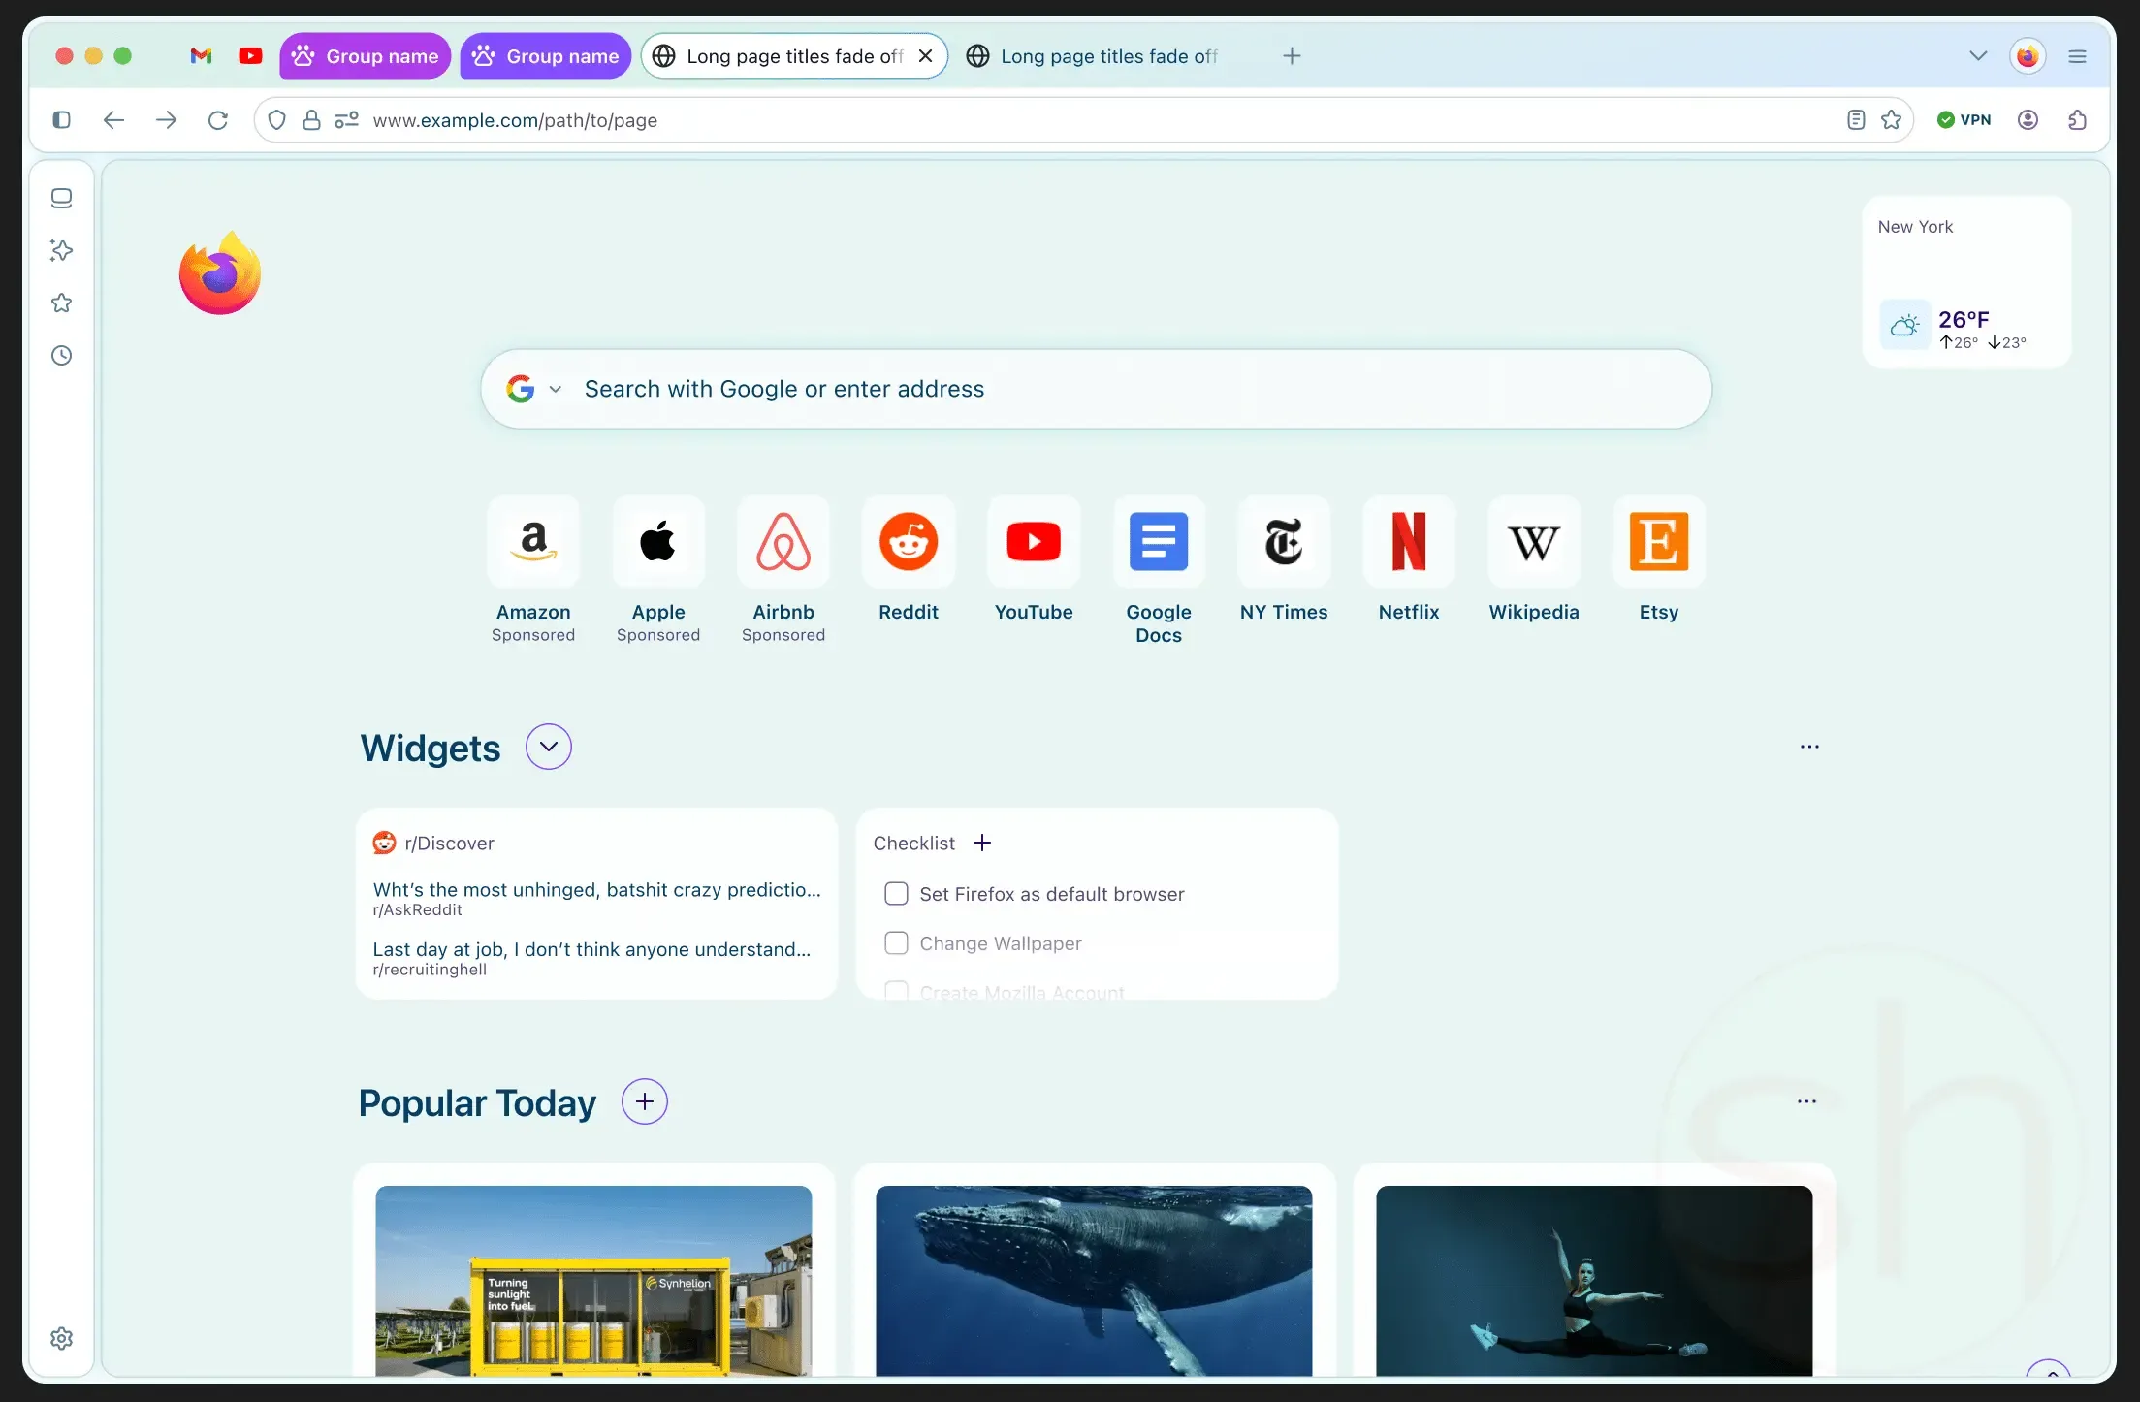Open the all-tabs list dropdown
2140x1402 pixels.
coord(1976,55)
